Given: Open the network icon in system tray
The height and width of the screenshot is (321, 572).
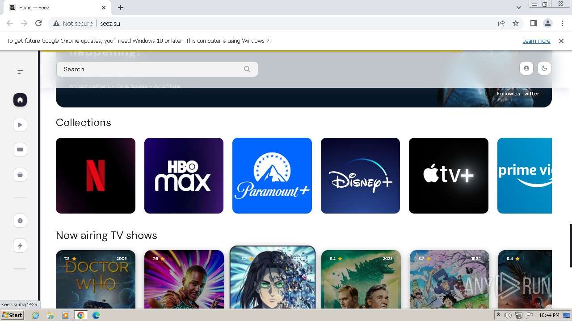Looking at the screenshot, I should [x=519, y=315].
